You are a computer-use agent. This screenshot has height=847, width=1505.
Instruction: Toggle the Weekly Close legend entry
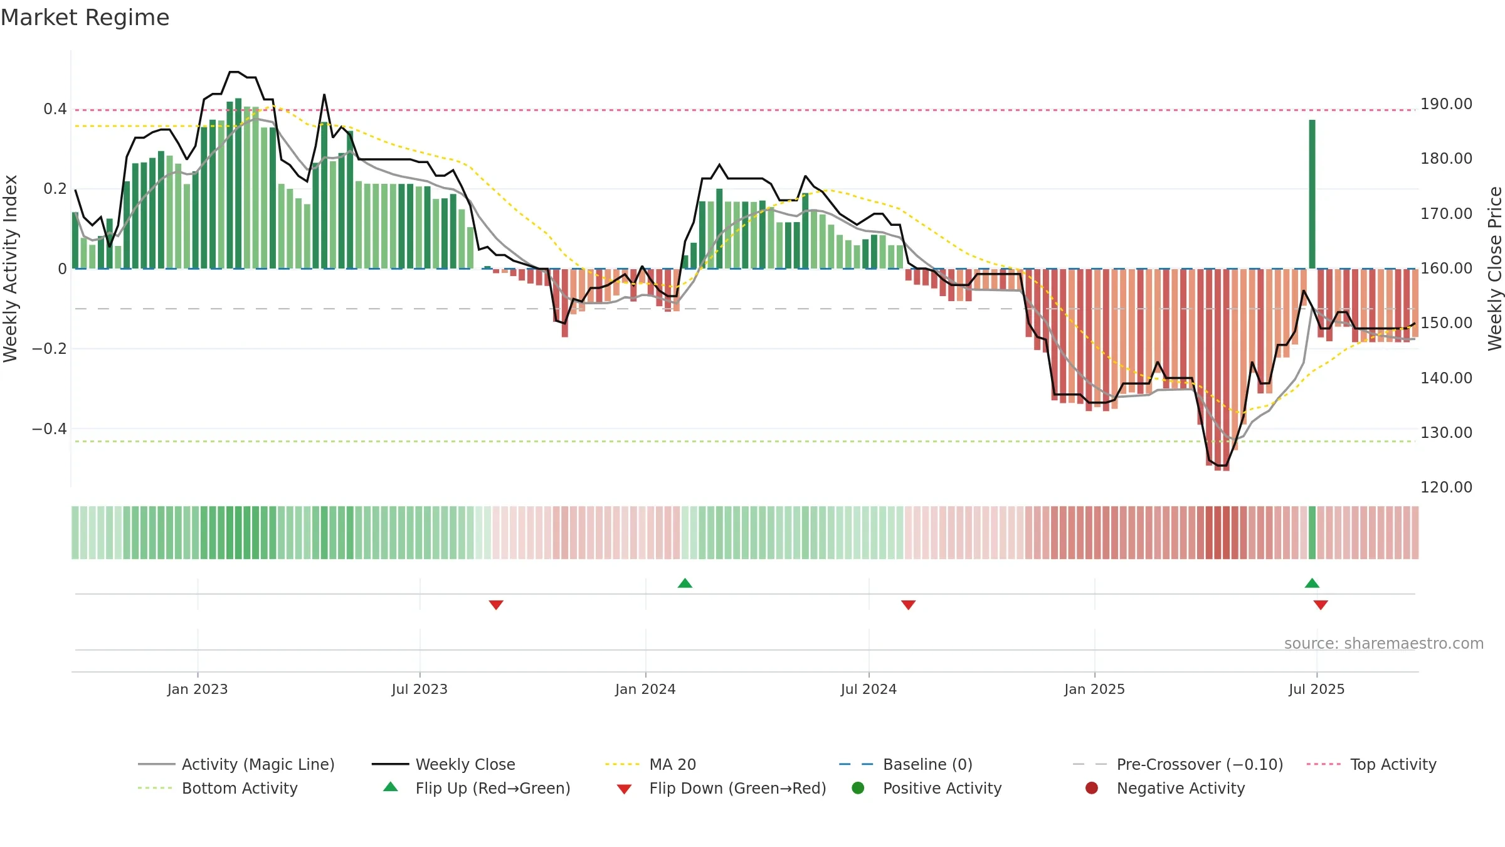tap(443, 764)
